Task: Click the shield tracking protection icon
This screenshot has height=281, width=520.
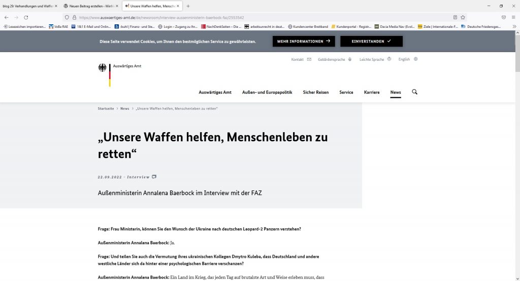Action: pyautogui.click(x=67, y=17)
